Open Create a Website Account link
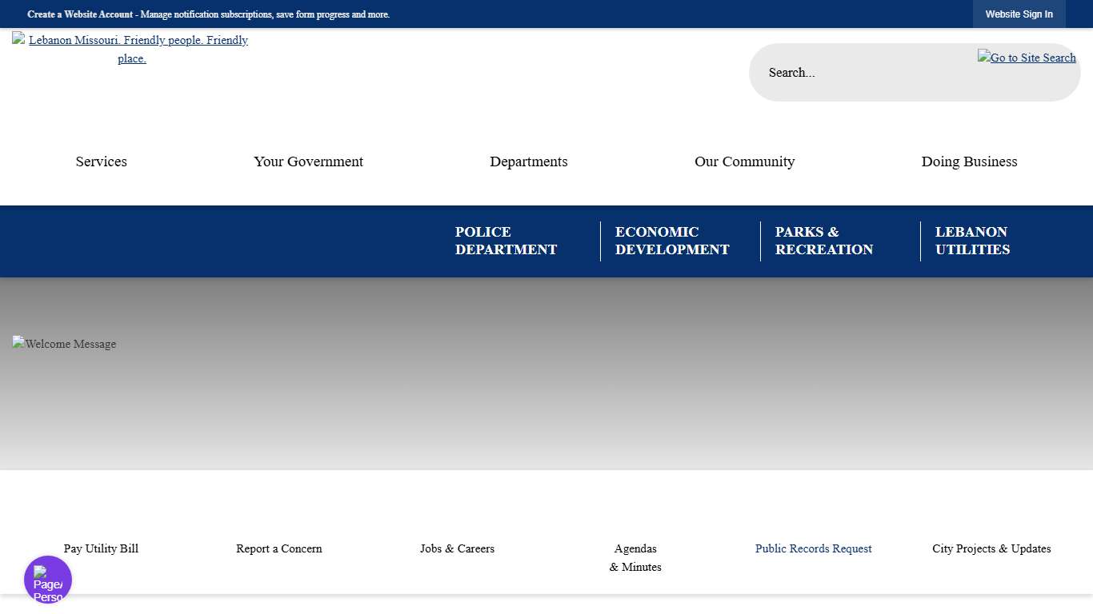 pos(80,14)
